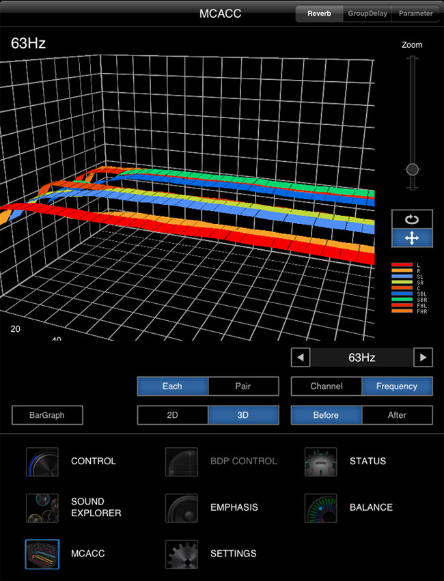Open the STATUS icon
The height and width of the screenshot is (581, 444).
click(x=320, y=462)
